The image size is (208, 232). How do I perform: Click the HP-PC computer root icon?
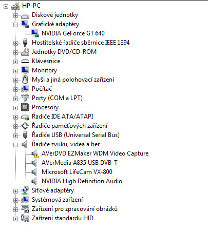(x=15, y=6)
